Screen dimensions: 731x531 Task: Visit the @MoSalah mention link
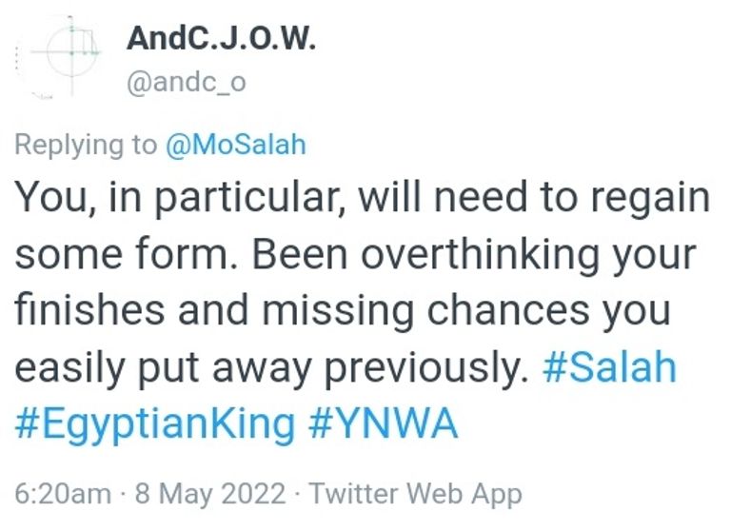point(238,144)
